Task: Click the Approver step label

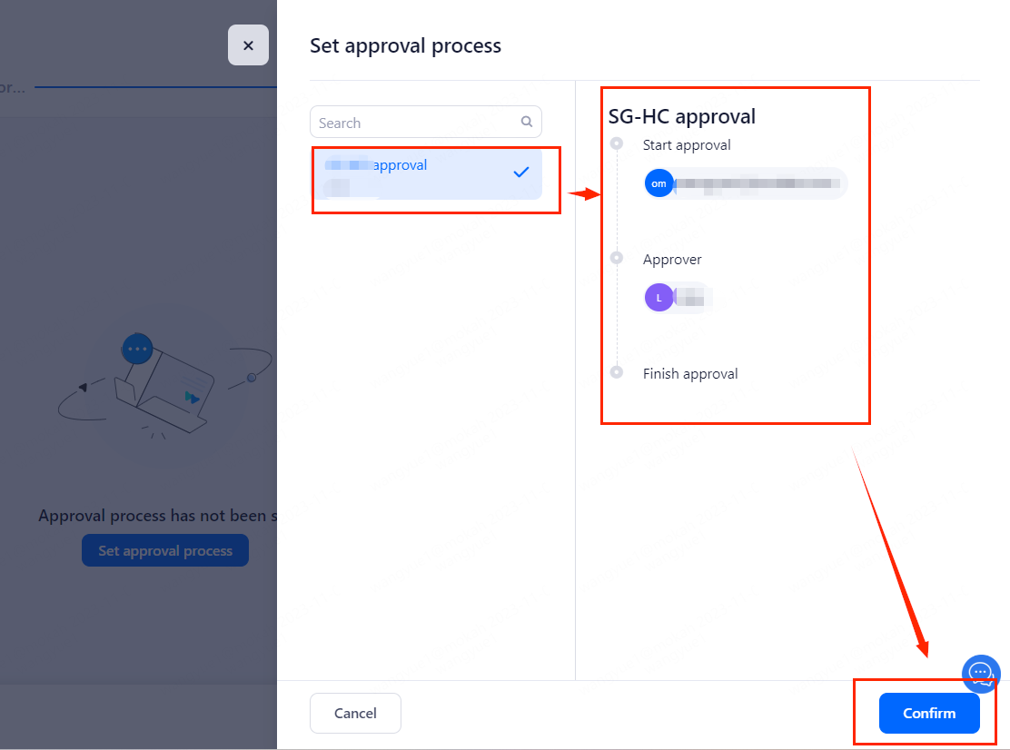Action: coord(672,260)
